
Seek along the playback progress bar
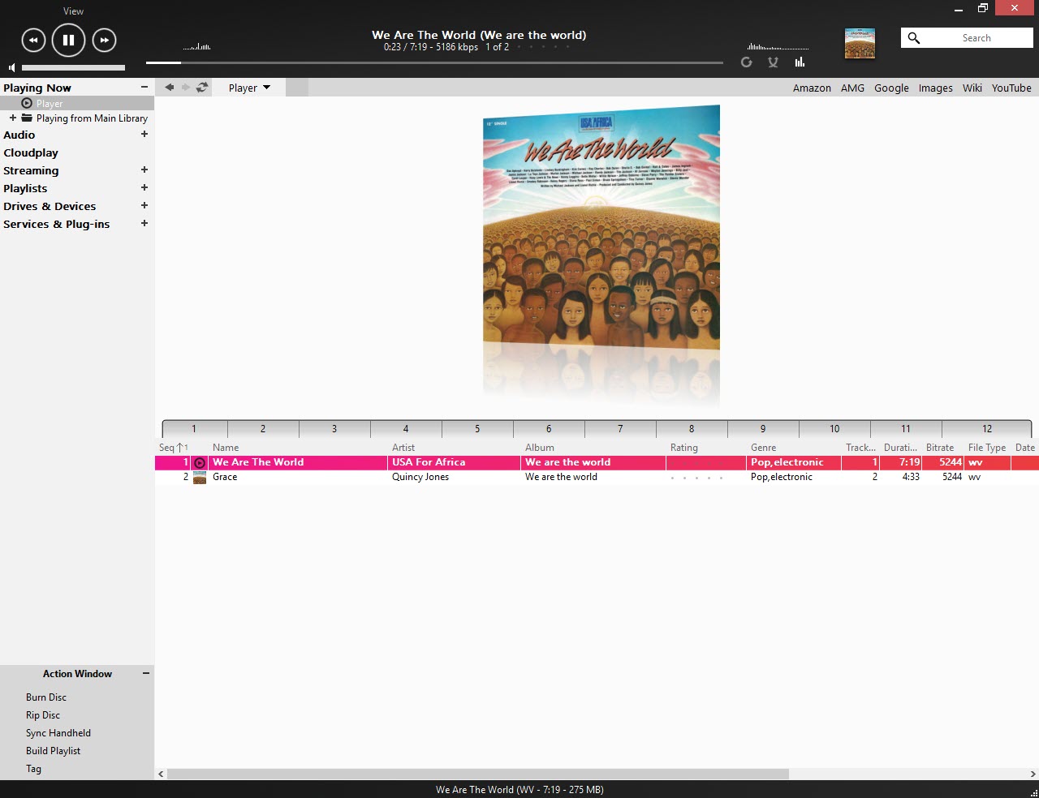point(434,62)
